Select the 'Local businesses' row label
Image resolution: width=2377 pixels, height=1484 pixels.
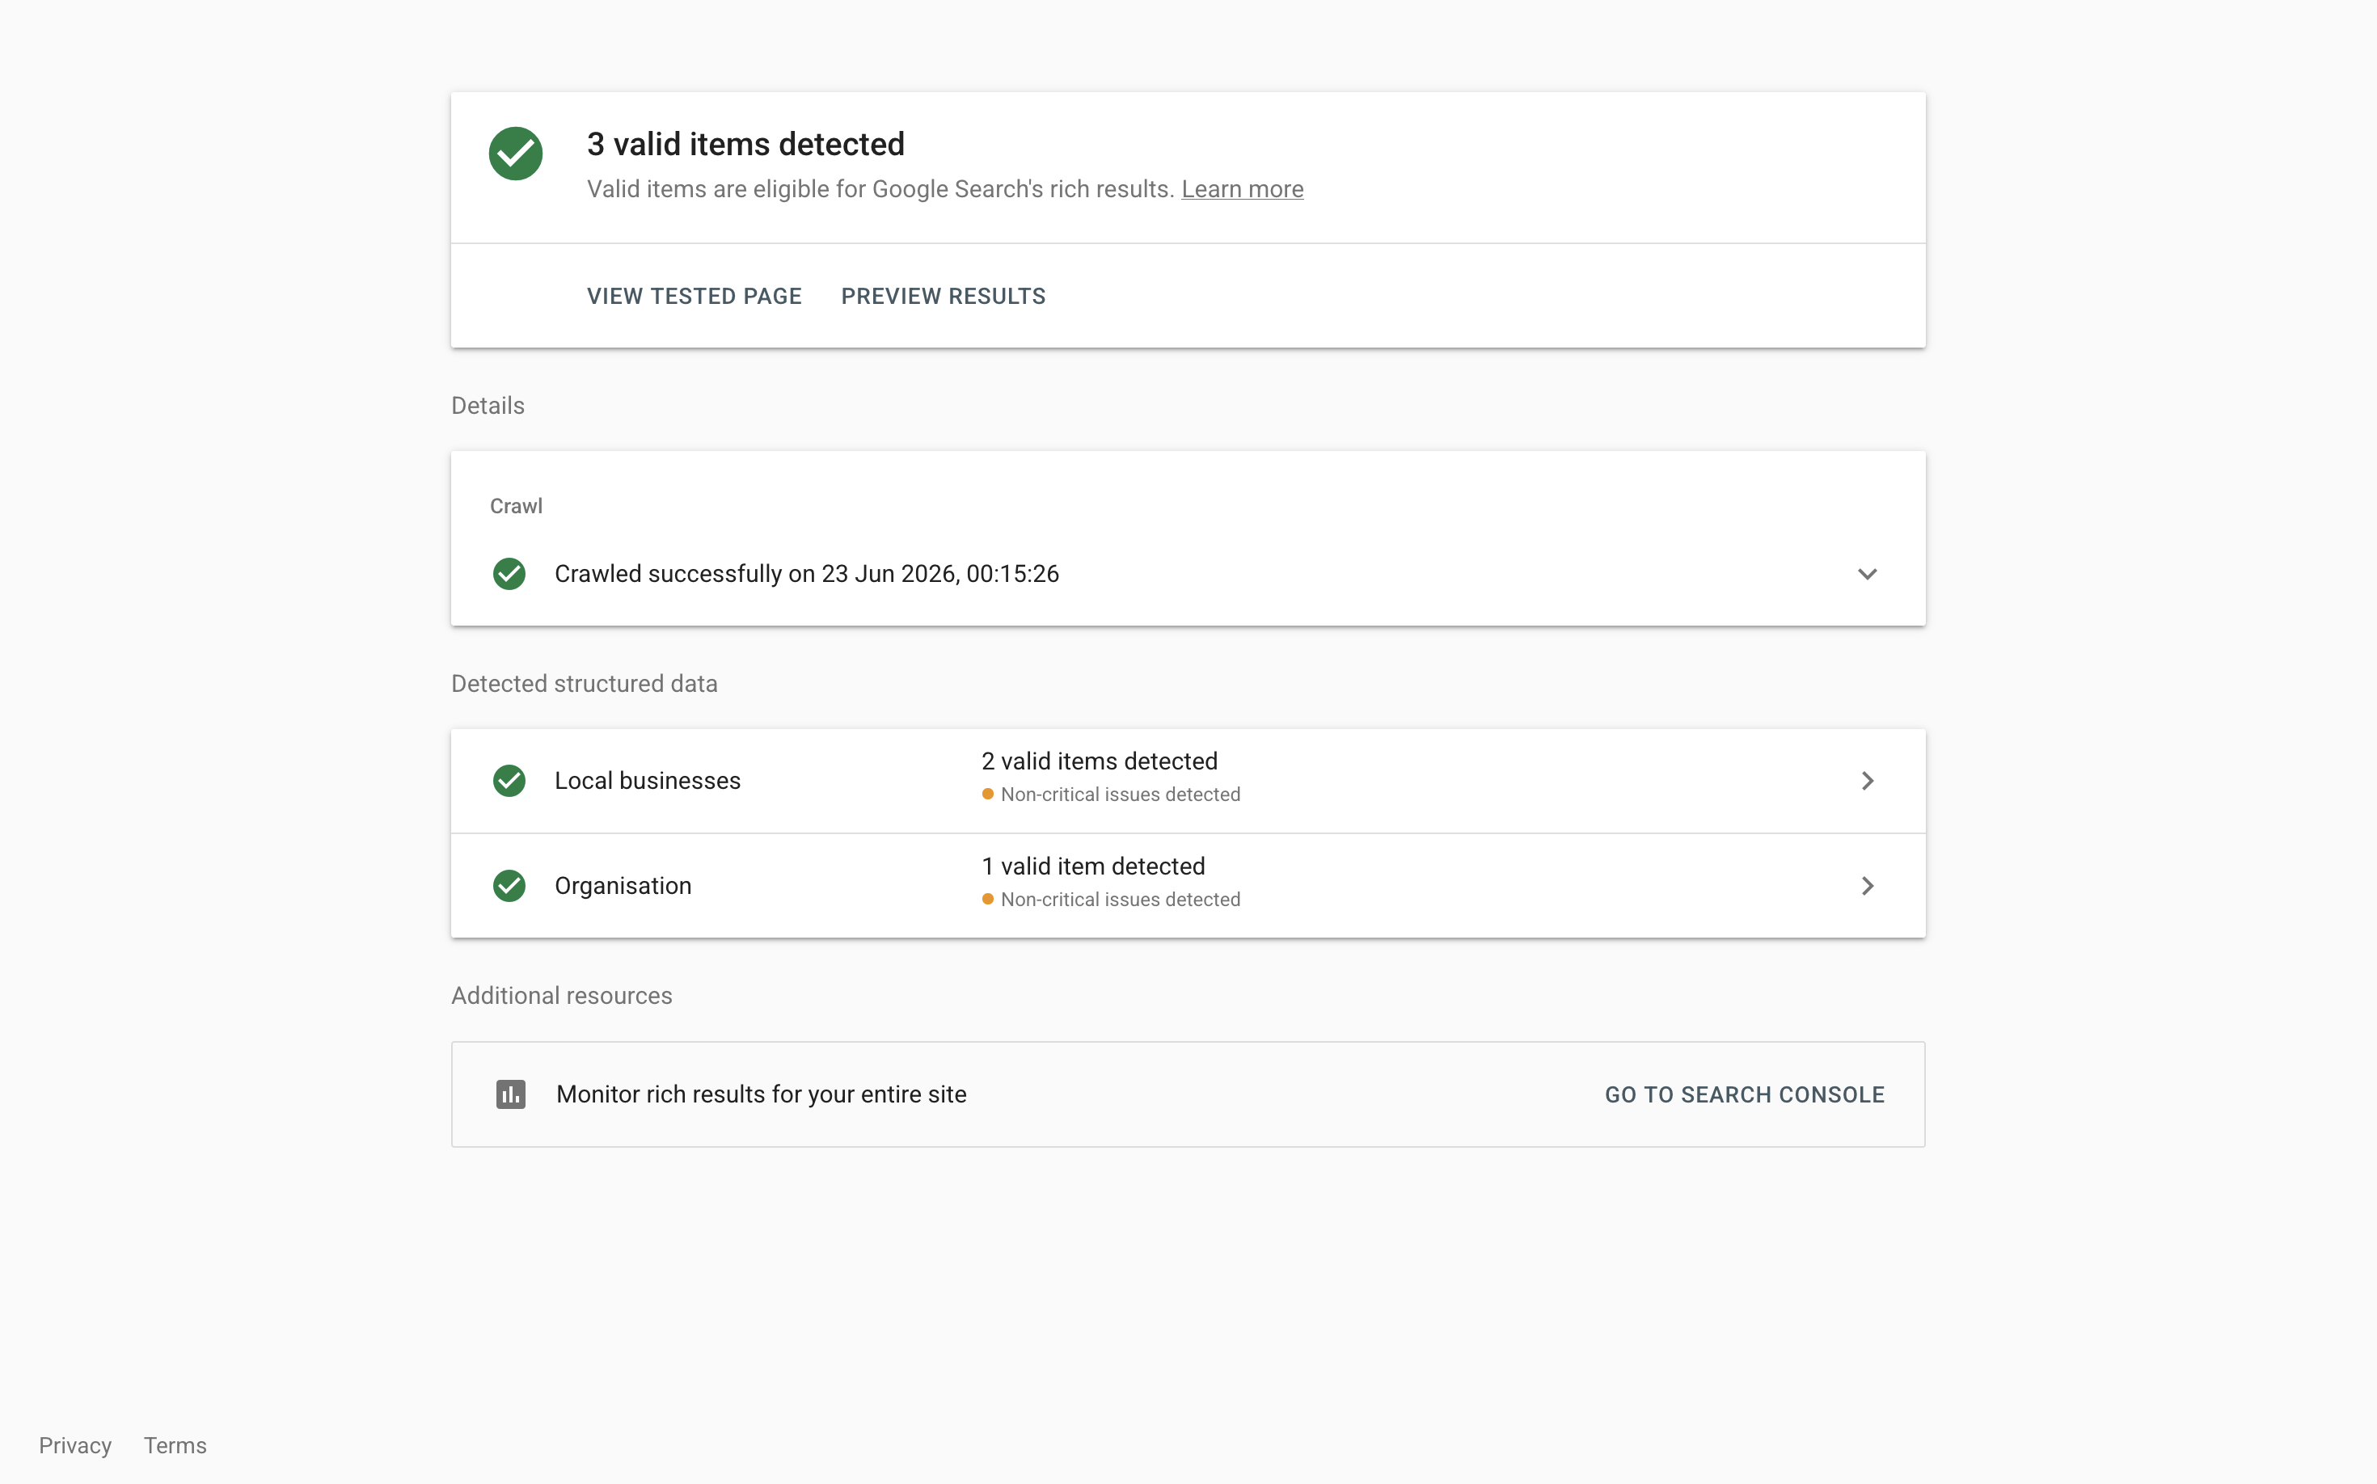[648, 780]
